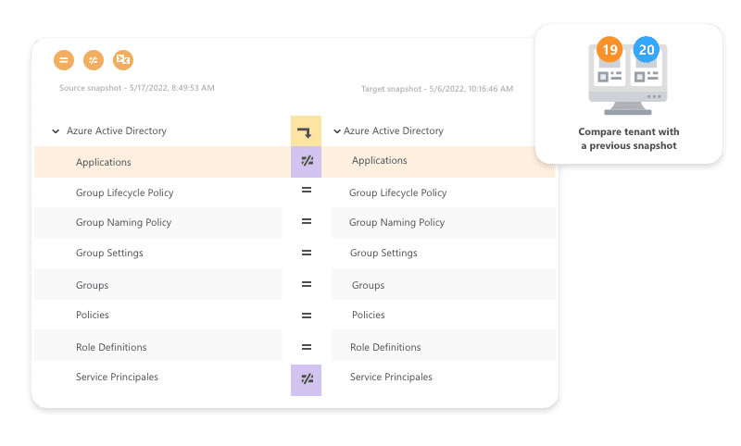Select target Group Lifecycle Policy

398,192
